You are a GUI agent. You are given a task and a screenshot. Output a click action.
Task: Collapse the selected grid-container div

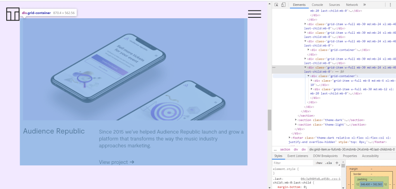tap(309, 76)
